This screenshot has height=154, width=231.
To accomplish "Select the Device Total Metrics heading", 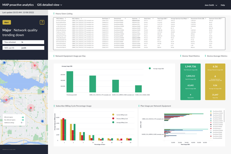I will 191,56.
